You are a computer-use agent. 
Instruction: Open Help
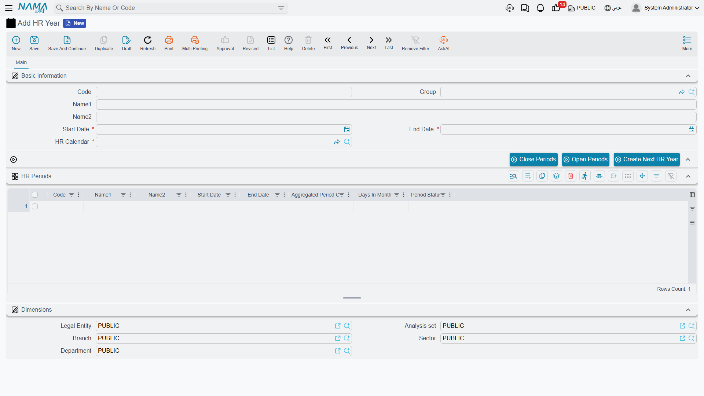289,43
